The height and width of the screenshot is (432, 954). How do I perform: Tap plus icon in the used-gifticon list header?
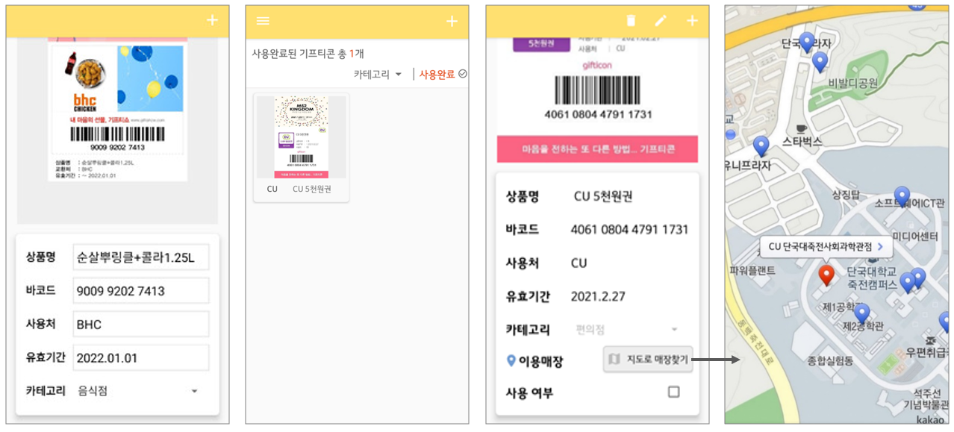pyautogui.click(x=452, y=21)
